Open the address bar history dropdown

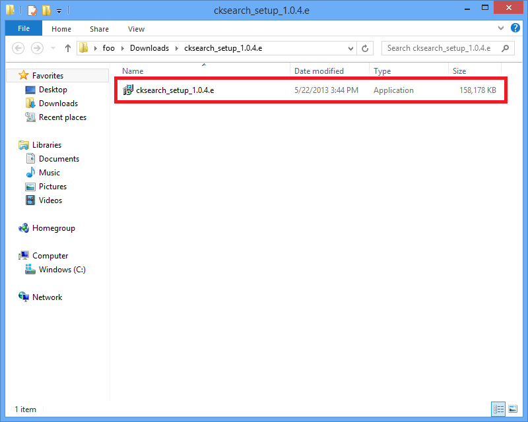click(351, 48)
